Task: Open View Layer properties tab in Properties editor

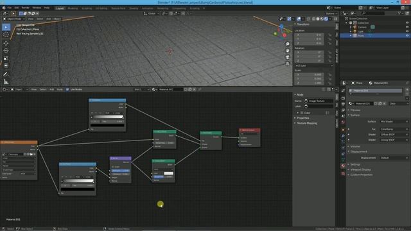Action: click(x=343, y=110)
